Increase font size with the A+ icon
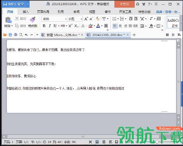 pyautogui.click(x=86, y=19)
